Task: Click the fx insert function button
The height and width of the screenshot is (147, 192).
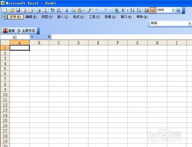Action: click(49, 37)
